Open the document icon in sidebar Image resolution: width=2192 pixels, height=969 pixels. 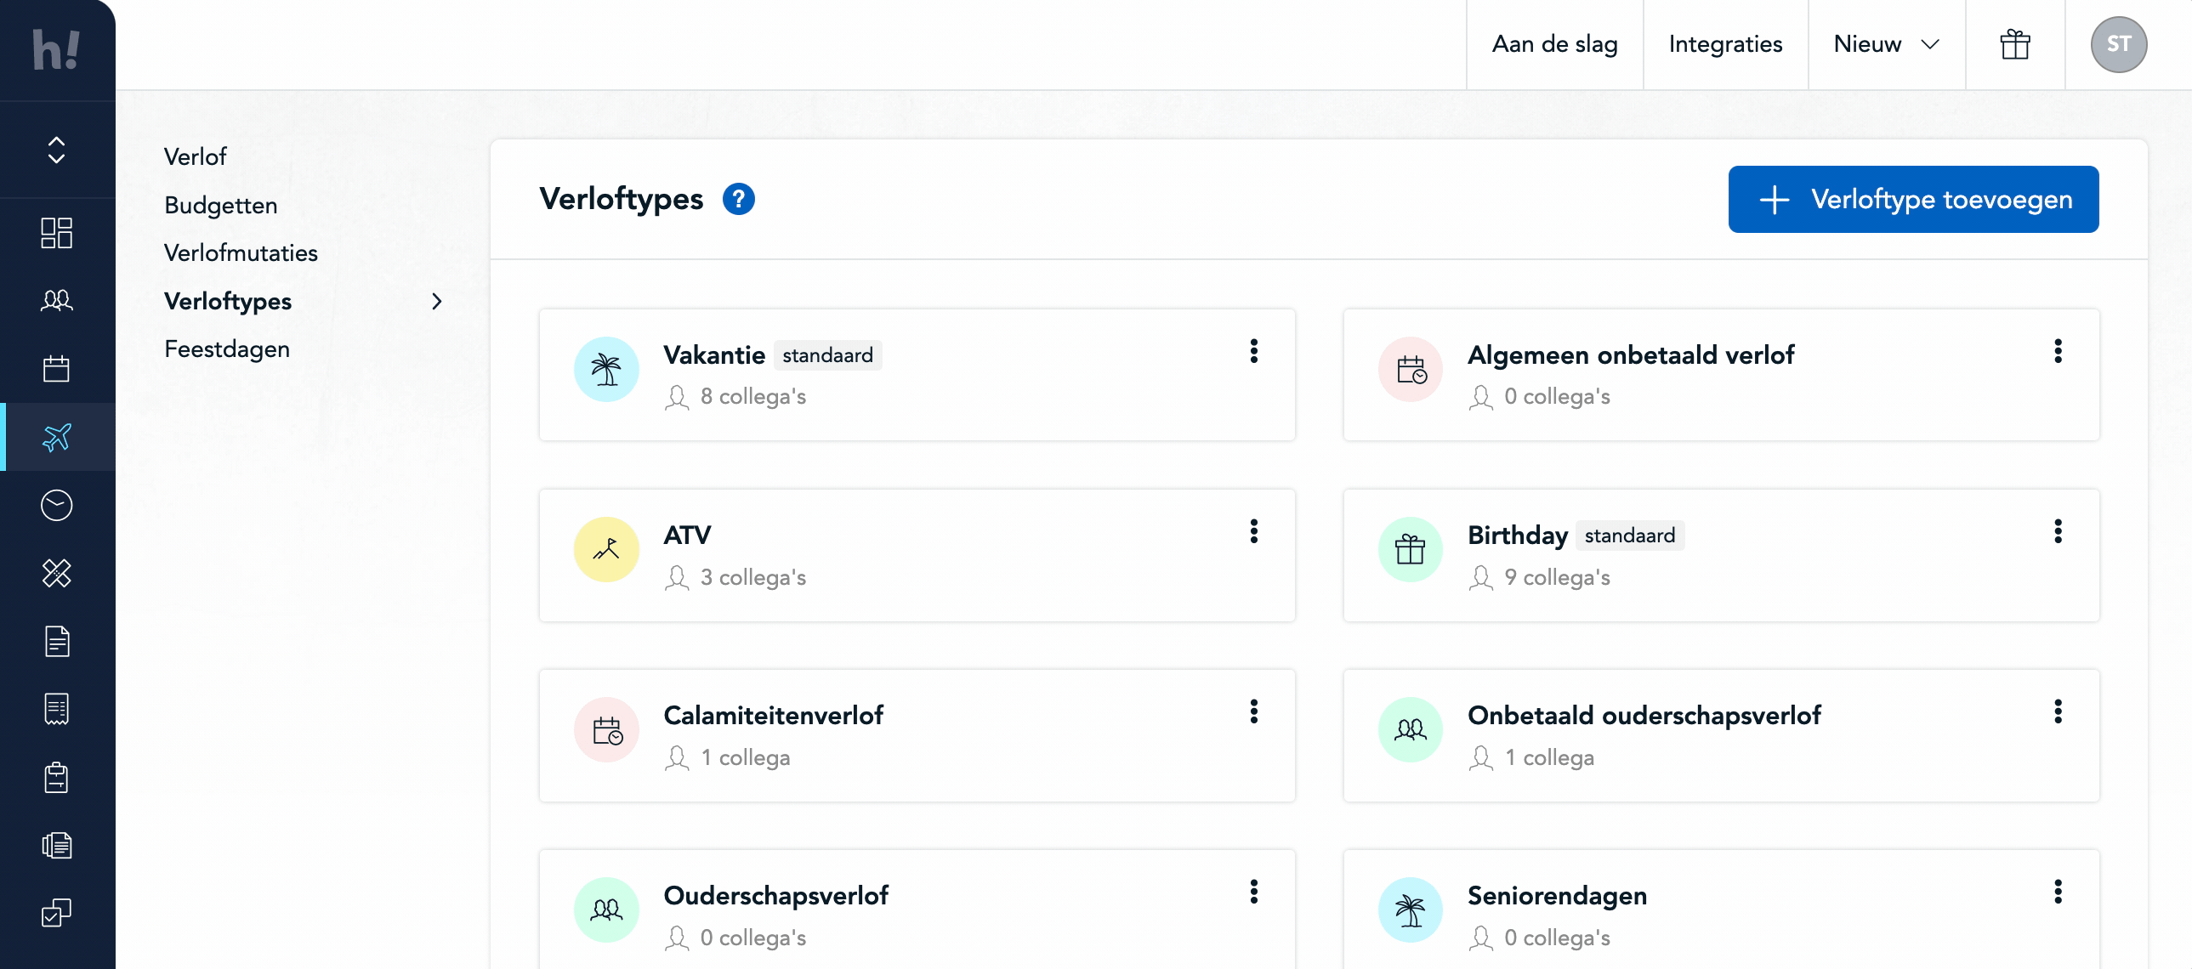(x=56, y=642)
